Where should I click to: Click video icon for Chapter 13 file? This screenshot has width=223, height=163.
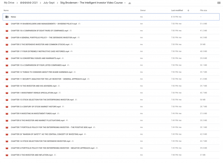[x=7, y=65]
